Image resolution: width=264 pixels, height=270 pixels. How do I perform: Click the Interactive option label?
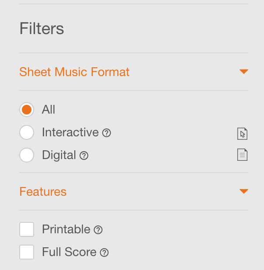pyautogui.click(x=70, y=132)
